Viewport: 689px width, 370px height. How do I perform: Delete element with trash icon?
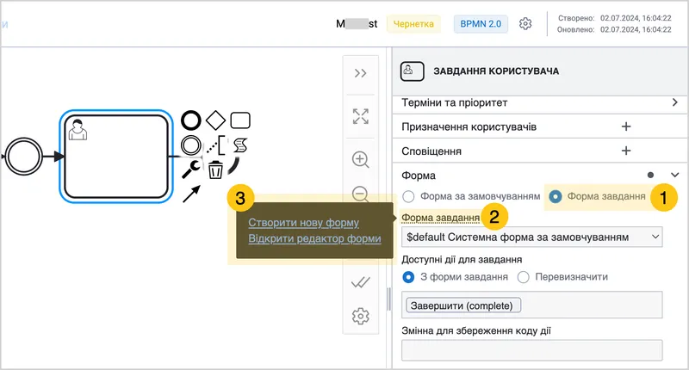215,170
